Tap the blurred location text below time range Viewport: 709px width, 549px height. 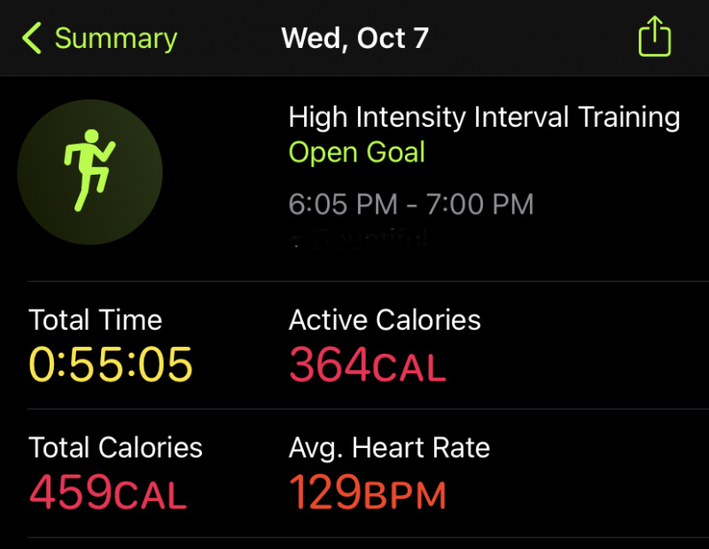pos(359,238)
